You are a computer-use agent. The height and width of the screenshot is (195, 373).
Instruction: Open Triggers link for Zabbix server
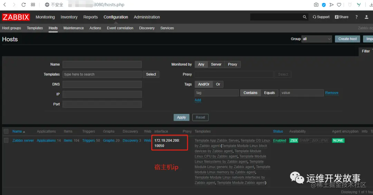tap(88, 140)
